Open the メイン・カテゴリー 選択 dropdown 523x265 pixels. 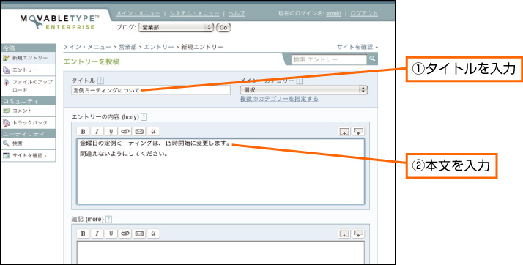304,89
